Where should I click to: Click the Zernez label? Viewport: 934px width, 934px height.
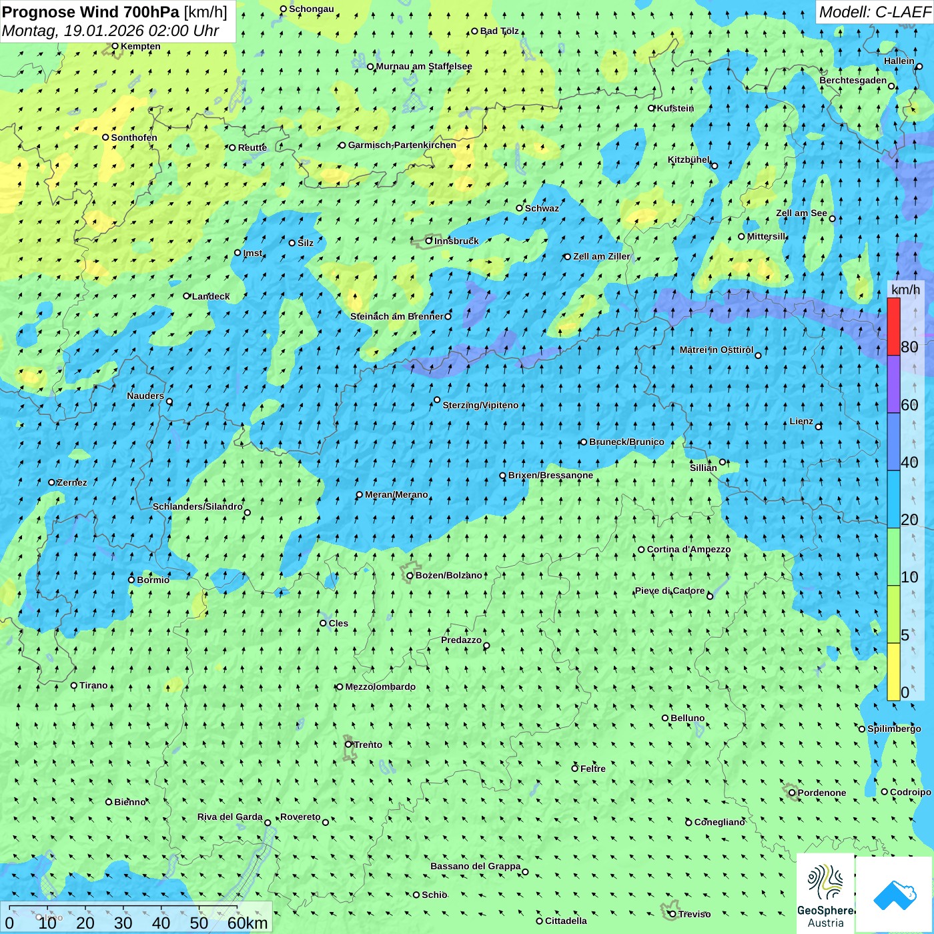tap(72, 482)
